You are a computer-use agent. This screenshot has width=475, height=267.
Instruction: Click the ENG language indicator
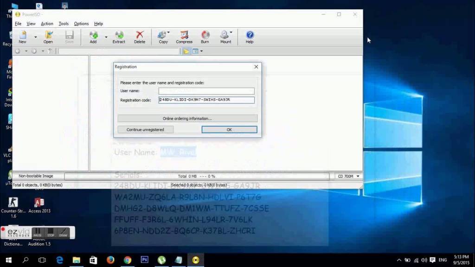pos(443,260)
